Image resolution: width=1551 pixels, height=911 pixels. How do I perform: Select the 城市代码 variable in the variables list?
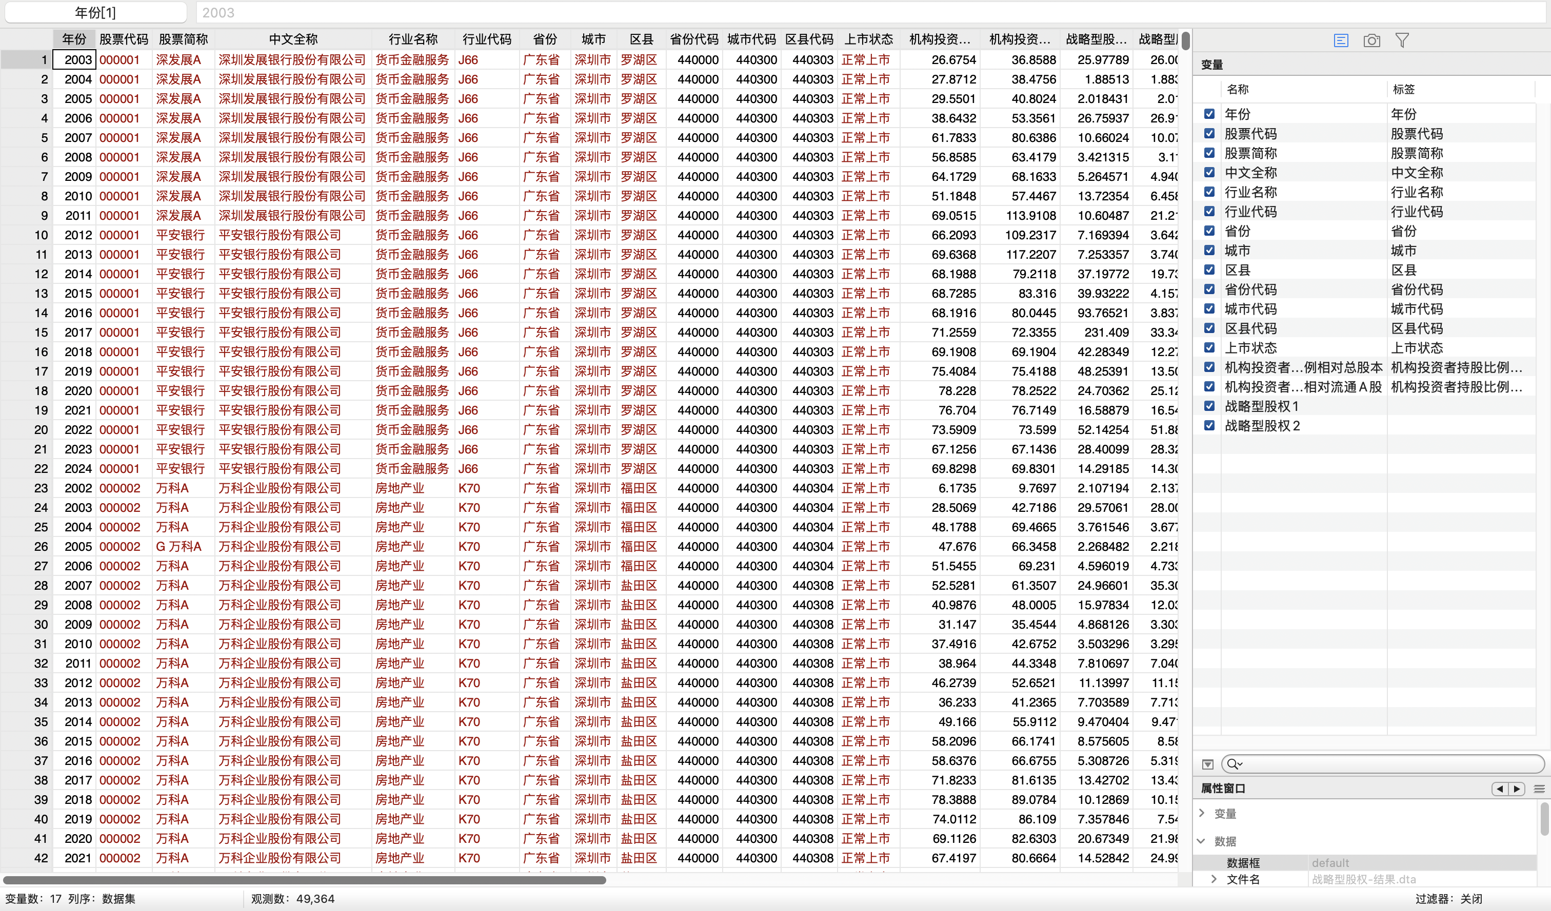(1250, 309)
